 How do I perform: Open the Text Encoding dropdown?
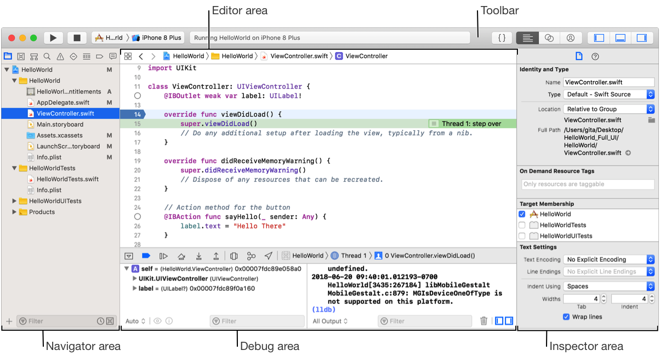click(609, 260)
